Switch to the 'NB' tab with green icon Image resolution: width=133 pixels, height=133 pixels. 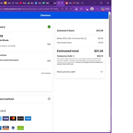(x=45, y=3)
